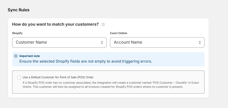Click the 'Use a Default Customer for Point of Sale' label
This screenshot has height=108, width=228.
(x=58, y=77)
